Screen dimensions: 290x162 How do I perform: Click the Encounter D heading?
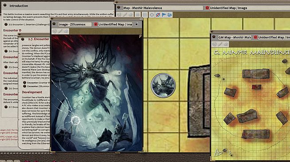(12, 30)
